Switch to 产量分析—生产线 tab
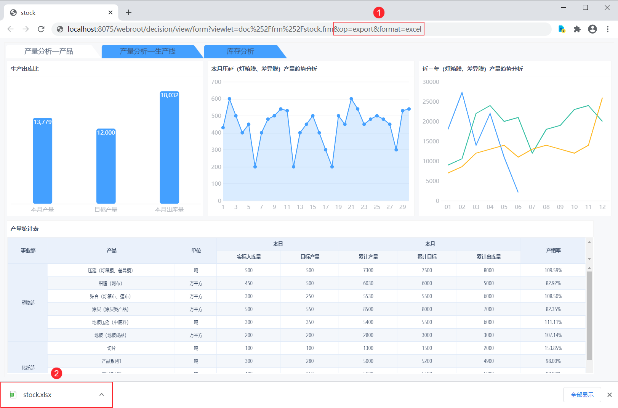 click(148, 51)
